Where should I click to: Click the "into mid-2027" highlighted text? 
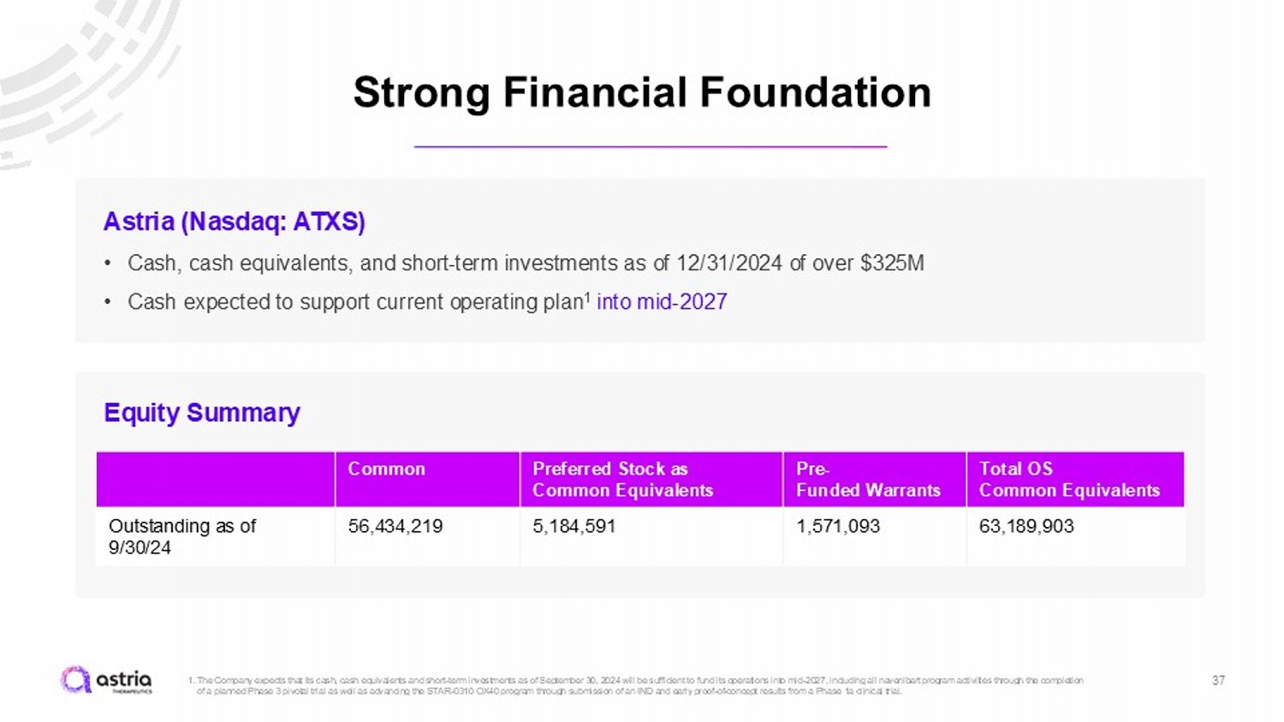pyautogui.click(x=662, y=302)
